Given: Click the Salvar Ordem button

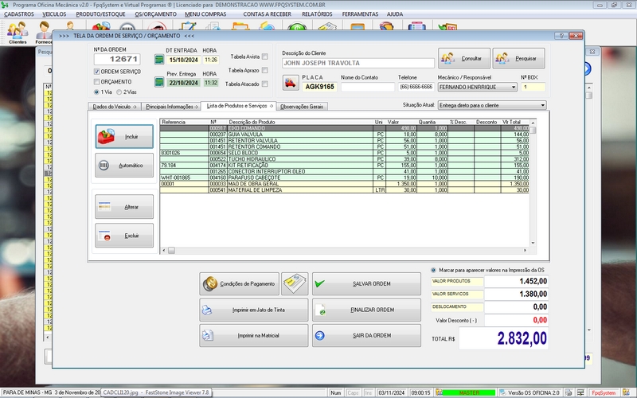Looking at the screenshot, I should pos(366,283).
